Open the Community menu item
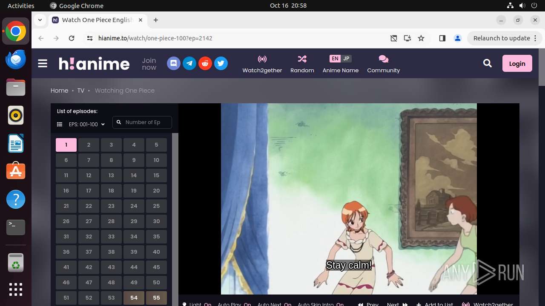545x306 pixels. [x=383, y=64]
